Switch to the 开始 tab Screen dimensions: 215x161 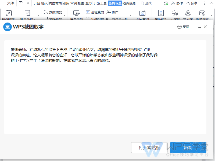pyautogui.click(x=37, y=3)
